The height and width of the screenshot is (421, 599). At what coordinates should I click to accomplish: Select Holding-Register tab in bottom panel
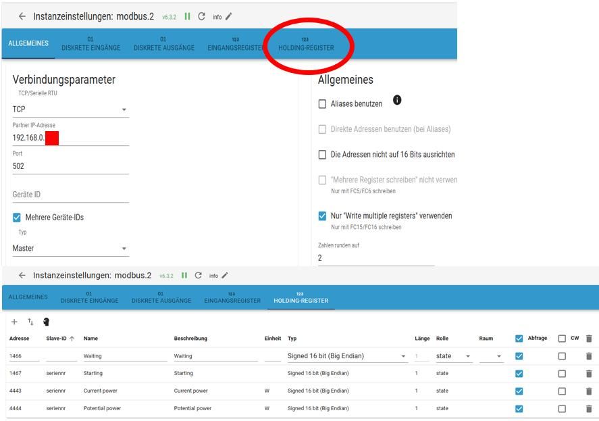[x=301, y=297]
